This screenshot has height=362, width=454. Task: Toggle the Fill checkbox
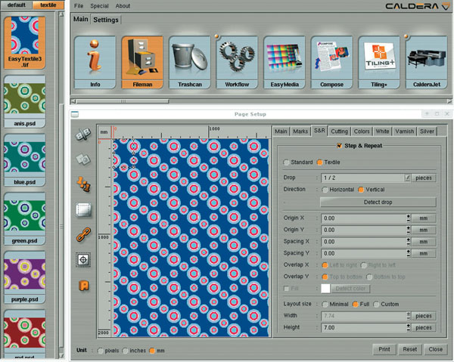click(286, 289)
